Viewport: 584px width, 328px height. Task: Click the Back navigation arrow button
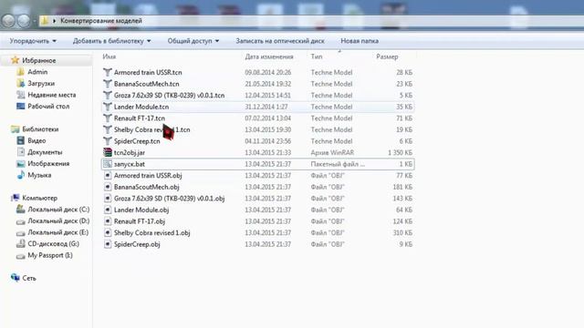click(x=8, y=21)
